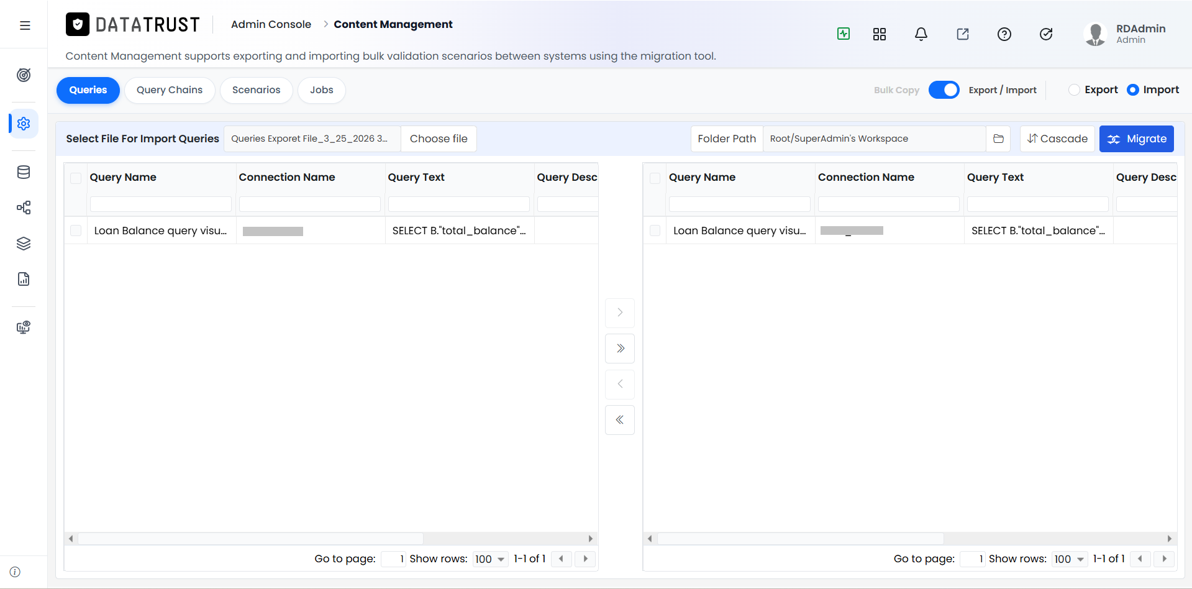
Task: Go to Admin Console breadcrumb
Action: [x=271, y=24]
